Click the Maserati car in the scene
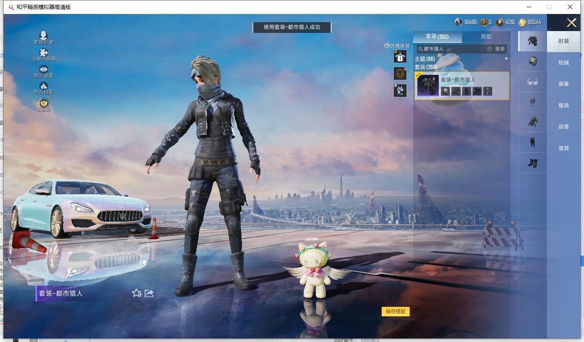The image size is (584, 342). pos(80,208)
